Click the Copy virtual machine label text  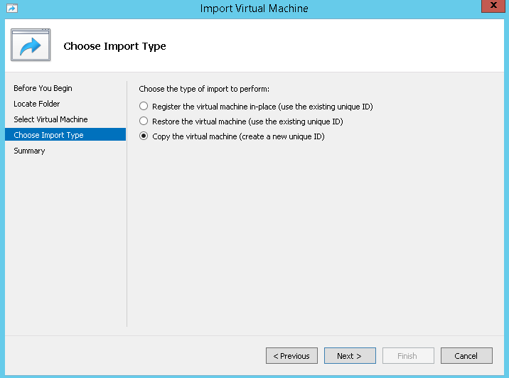[238, 136]
